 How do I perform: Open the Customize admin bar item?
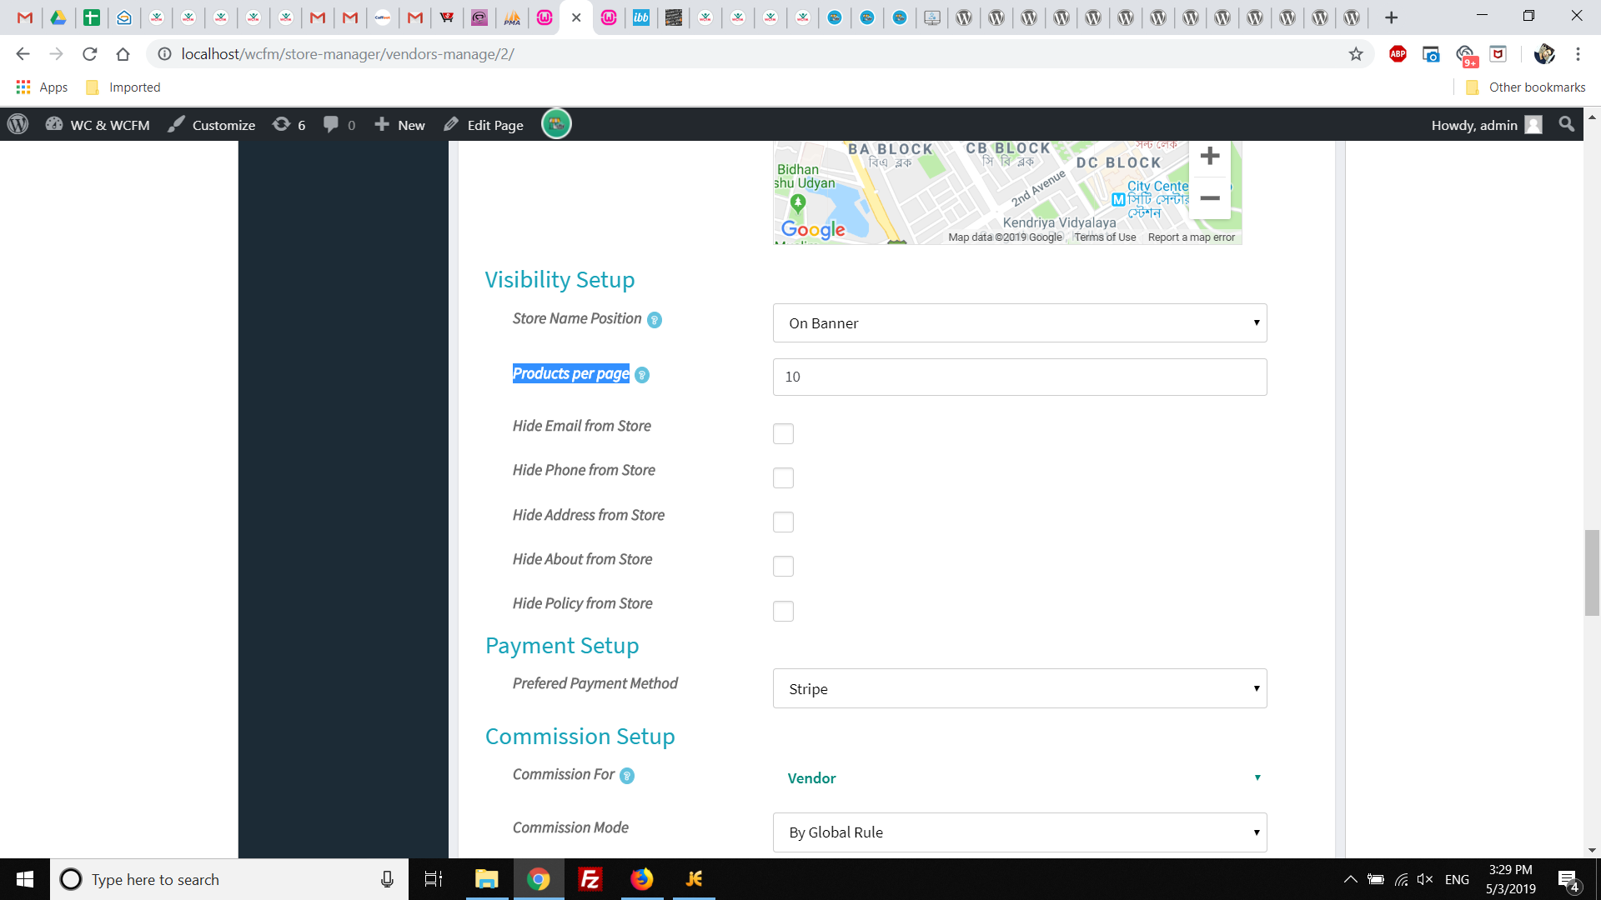[212, 124]
